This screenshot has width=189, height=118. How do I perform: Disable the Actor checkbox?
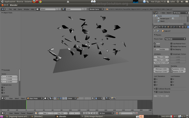click(x=155, y=43)
